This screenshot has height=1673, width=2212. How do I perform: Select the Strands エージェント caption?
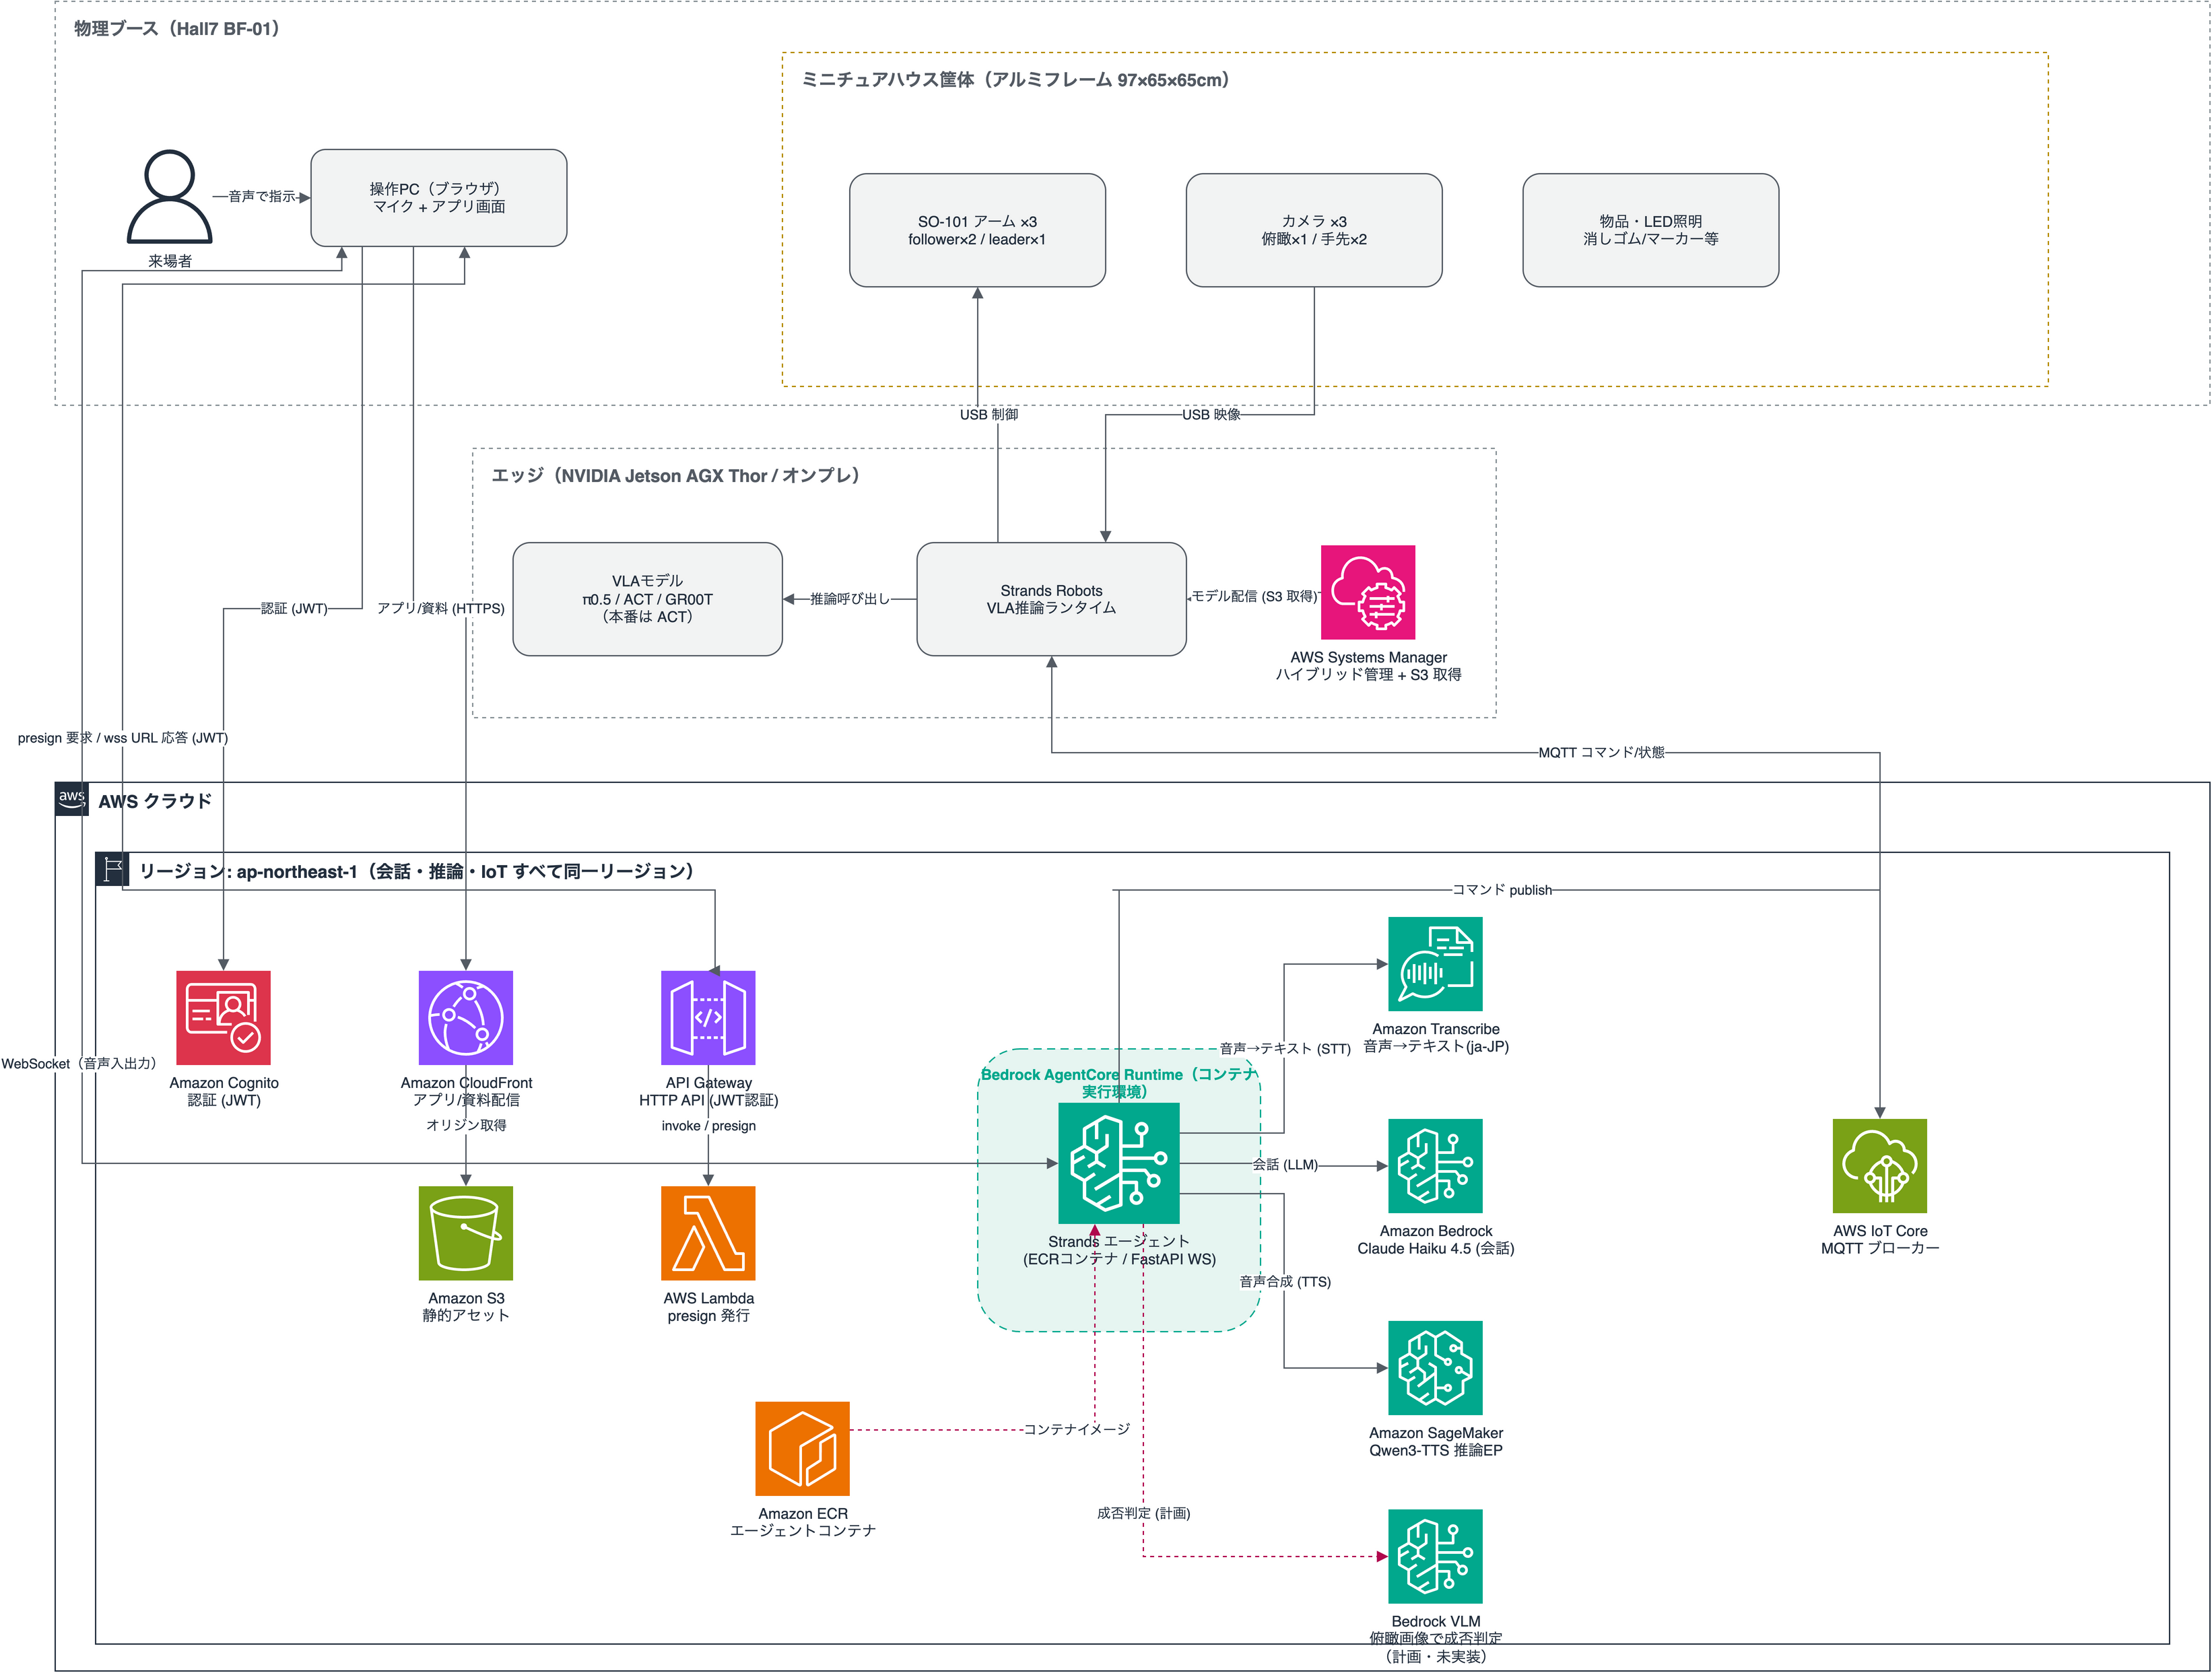tap(1119, 1250)
